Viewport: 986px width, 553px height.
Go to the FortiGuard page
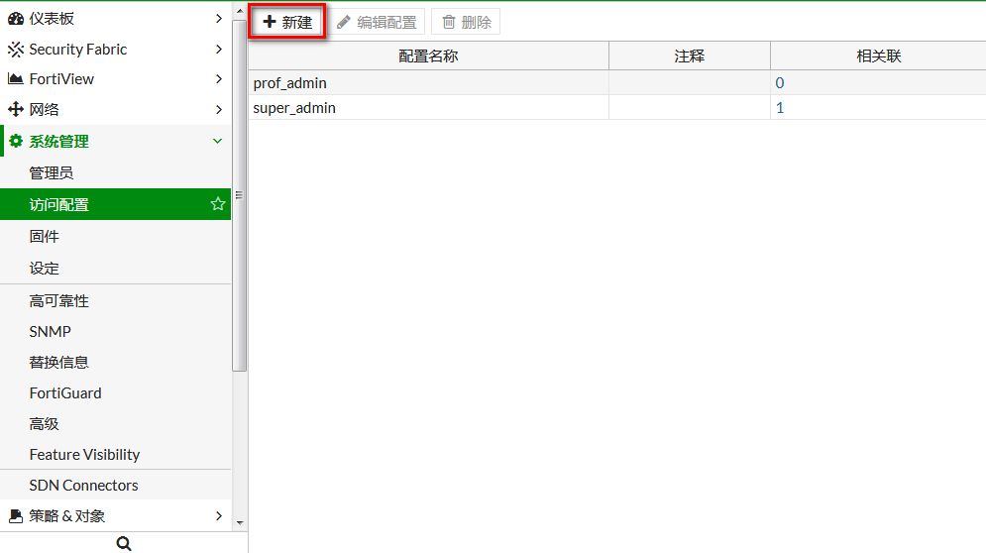point(65,393)
